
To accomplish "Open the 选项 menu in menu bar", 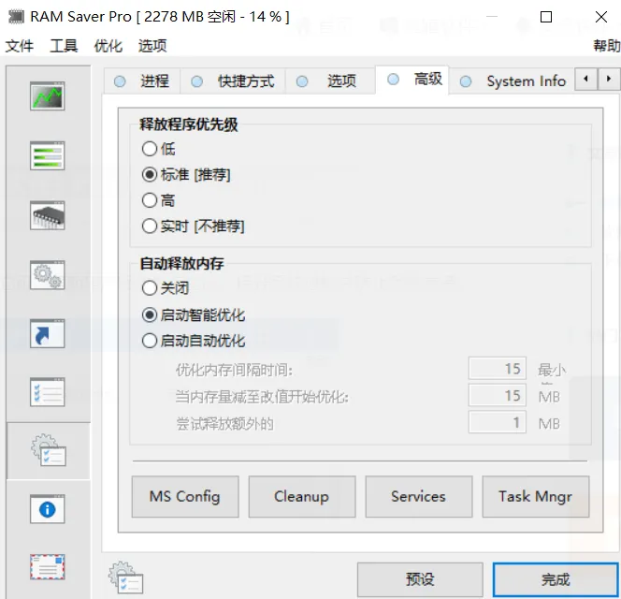I will coord(152,46).
